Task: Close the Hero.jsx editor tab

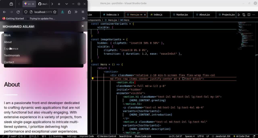Action: (145, 15)
